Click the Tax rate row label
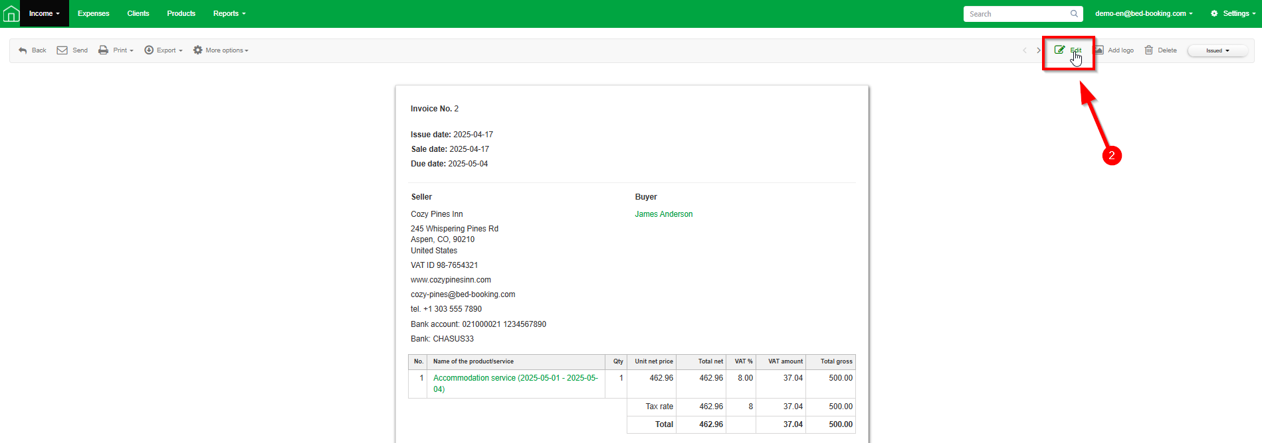This screenshot has height=443, width=1262. 659,407
